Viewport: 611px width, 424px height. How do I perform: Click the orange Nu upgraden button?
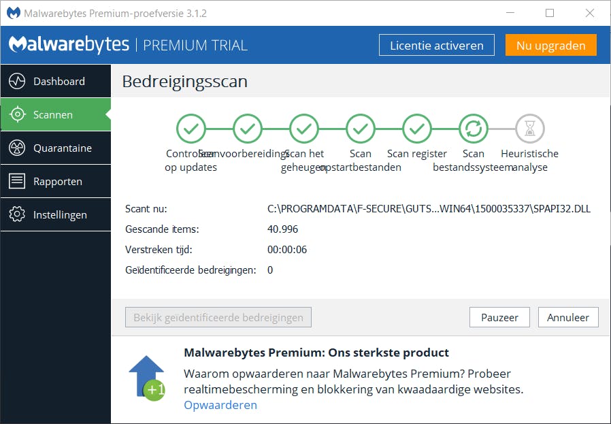coord(550,46)
